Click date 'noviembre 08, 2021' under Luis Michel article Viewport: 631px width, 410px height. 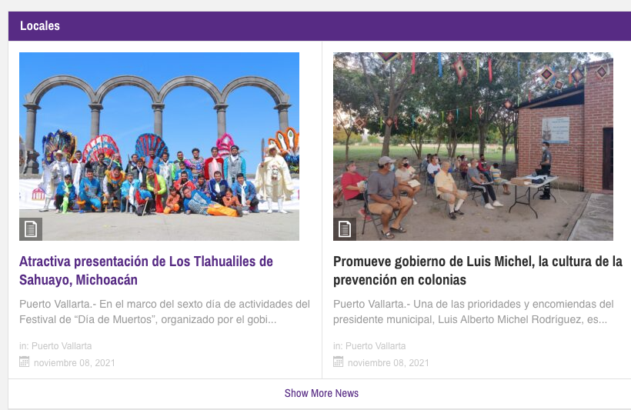click(x=389, y=363)
